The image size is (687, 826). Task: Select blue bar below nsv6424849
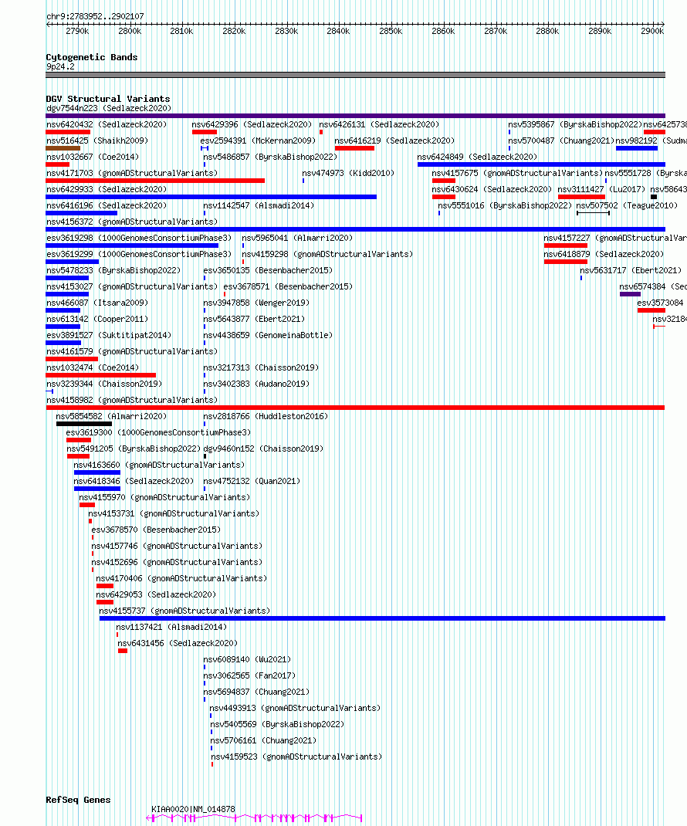point(542,164)
